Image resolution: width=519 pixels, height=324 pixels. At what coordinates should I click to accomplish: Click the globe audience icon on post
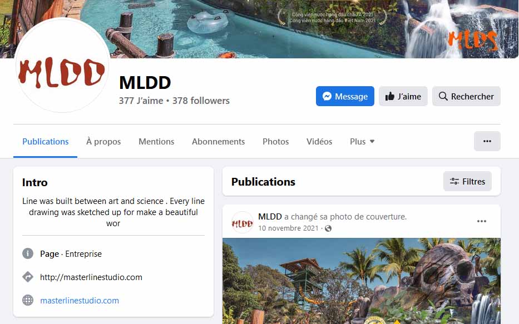click(328, 228)
